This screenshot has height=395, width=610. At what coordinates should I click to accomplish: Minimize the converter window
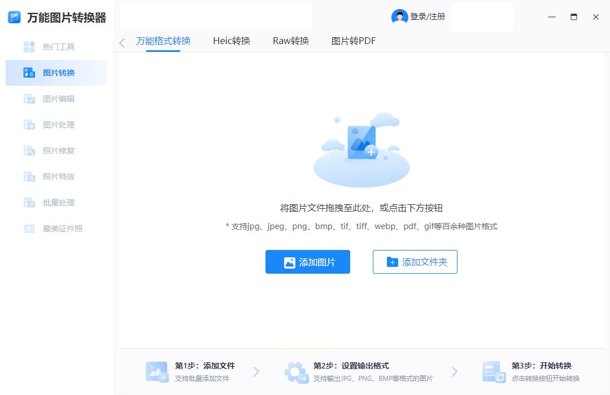552,17
